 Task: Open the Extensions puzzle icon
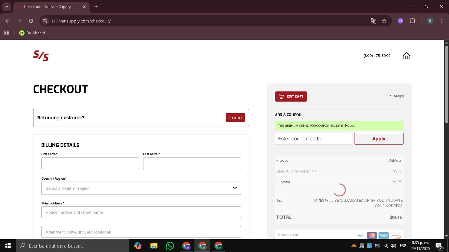412,21
